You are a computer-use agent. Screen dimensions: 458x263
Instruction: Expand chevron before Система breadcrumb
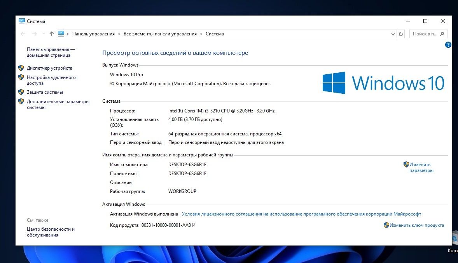click(x=201, y=34)
